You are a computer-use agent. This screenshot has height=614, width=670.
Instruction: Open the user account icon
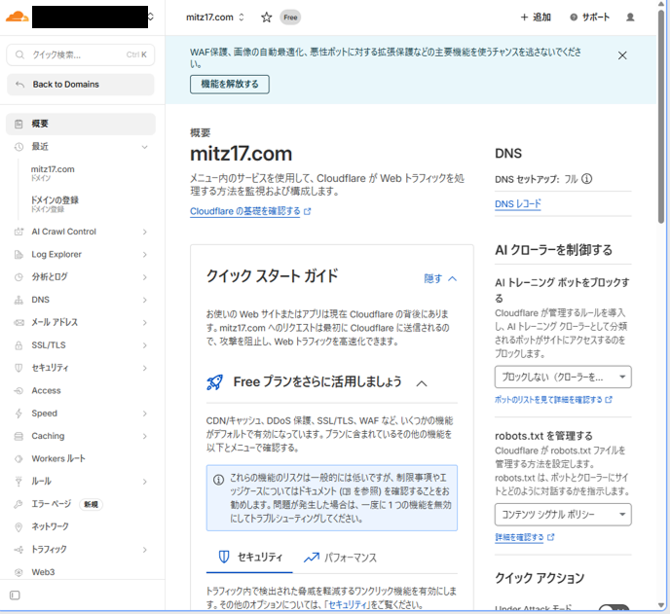tap(630, 18)
